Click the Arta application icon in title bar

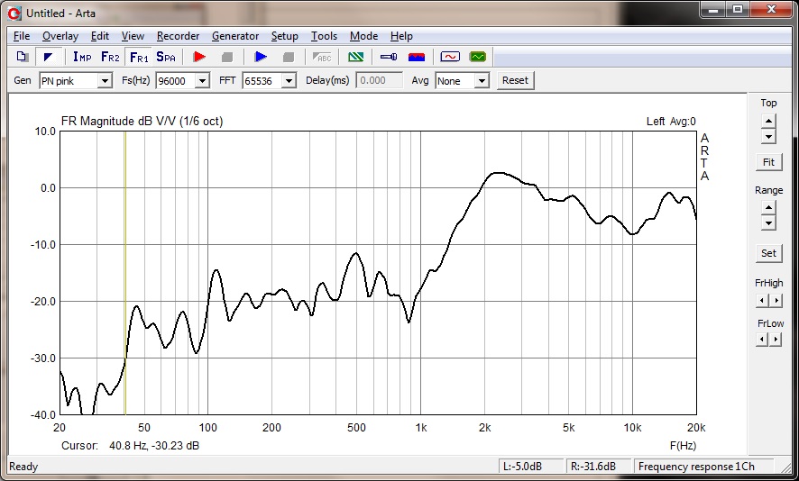tap(15, 14)
